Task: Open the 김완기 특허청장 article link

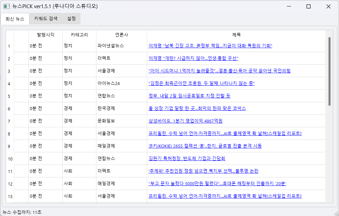Action: coord(187,158)
